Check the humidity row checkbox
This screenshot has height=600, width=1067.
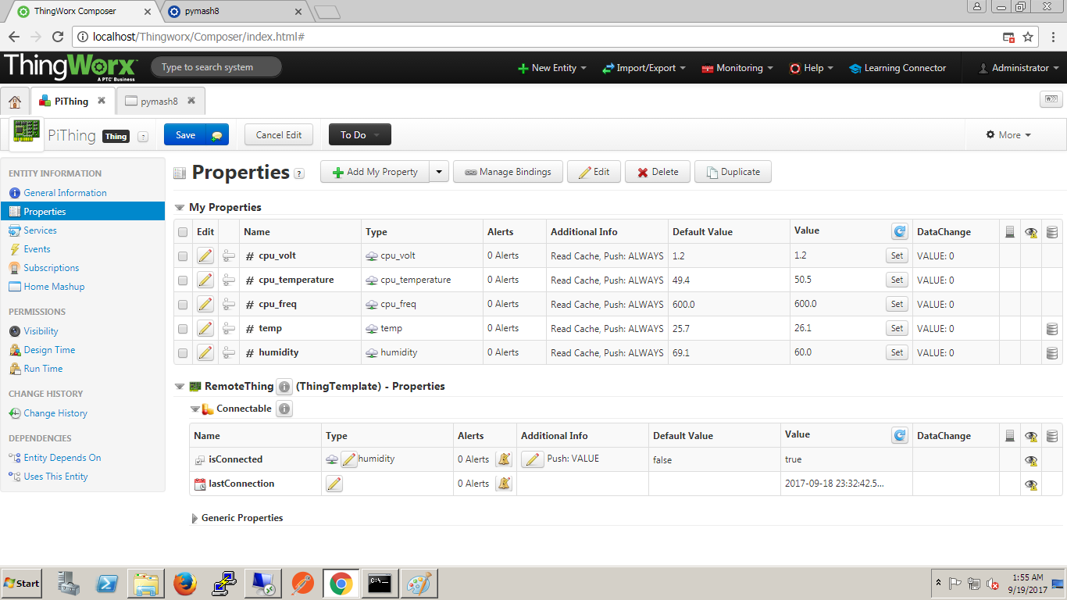183,353
